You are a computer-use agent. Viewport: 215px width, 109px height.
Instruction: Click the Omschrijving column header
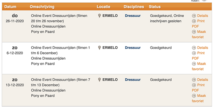(x=42, y=7)
